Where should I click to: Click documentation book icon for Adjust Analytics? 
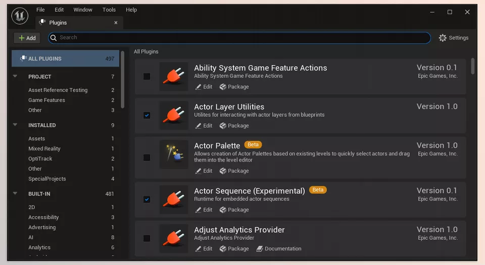pyautogui.click(x=260, y=249)
